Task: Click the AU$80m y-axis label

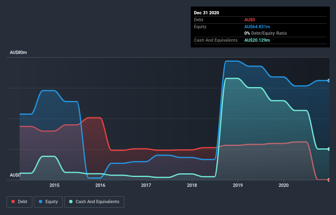Action: pos(18,52)
